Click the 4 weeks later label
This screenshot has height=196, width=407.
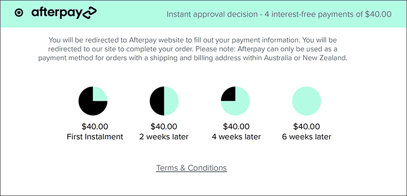pyautogui.click(x=236, y=136)
